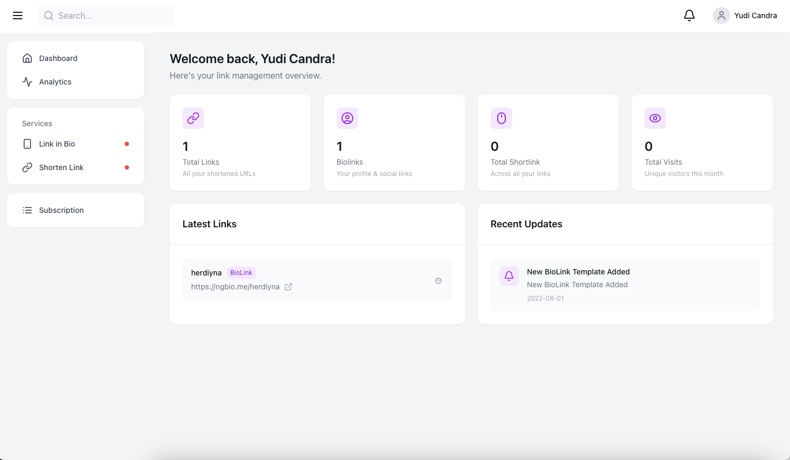Toggle the hamburger sidebar menu
Screen dimensions: 790x460
[18, 16]
